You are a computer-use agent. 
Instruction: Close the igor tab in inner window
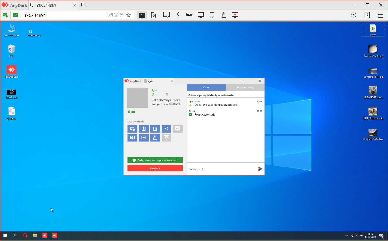click(x=172, y=81)
